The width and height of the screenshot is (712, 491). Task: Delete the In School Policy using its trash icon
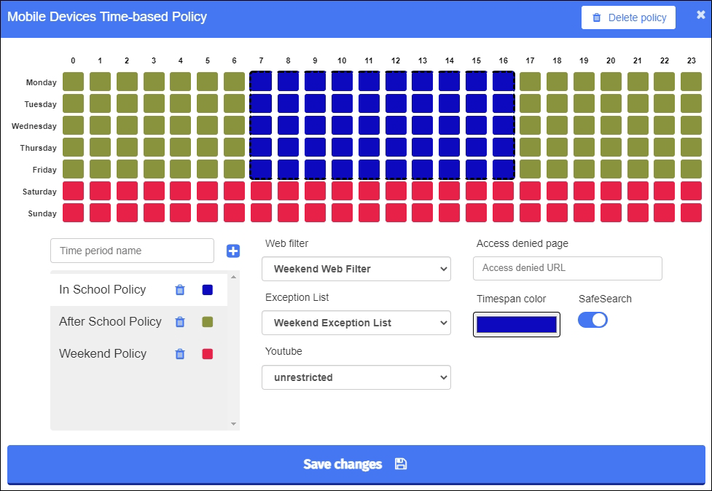pyautogui.click(x=179, y=290)
